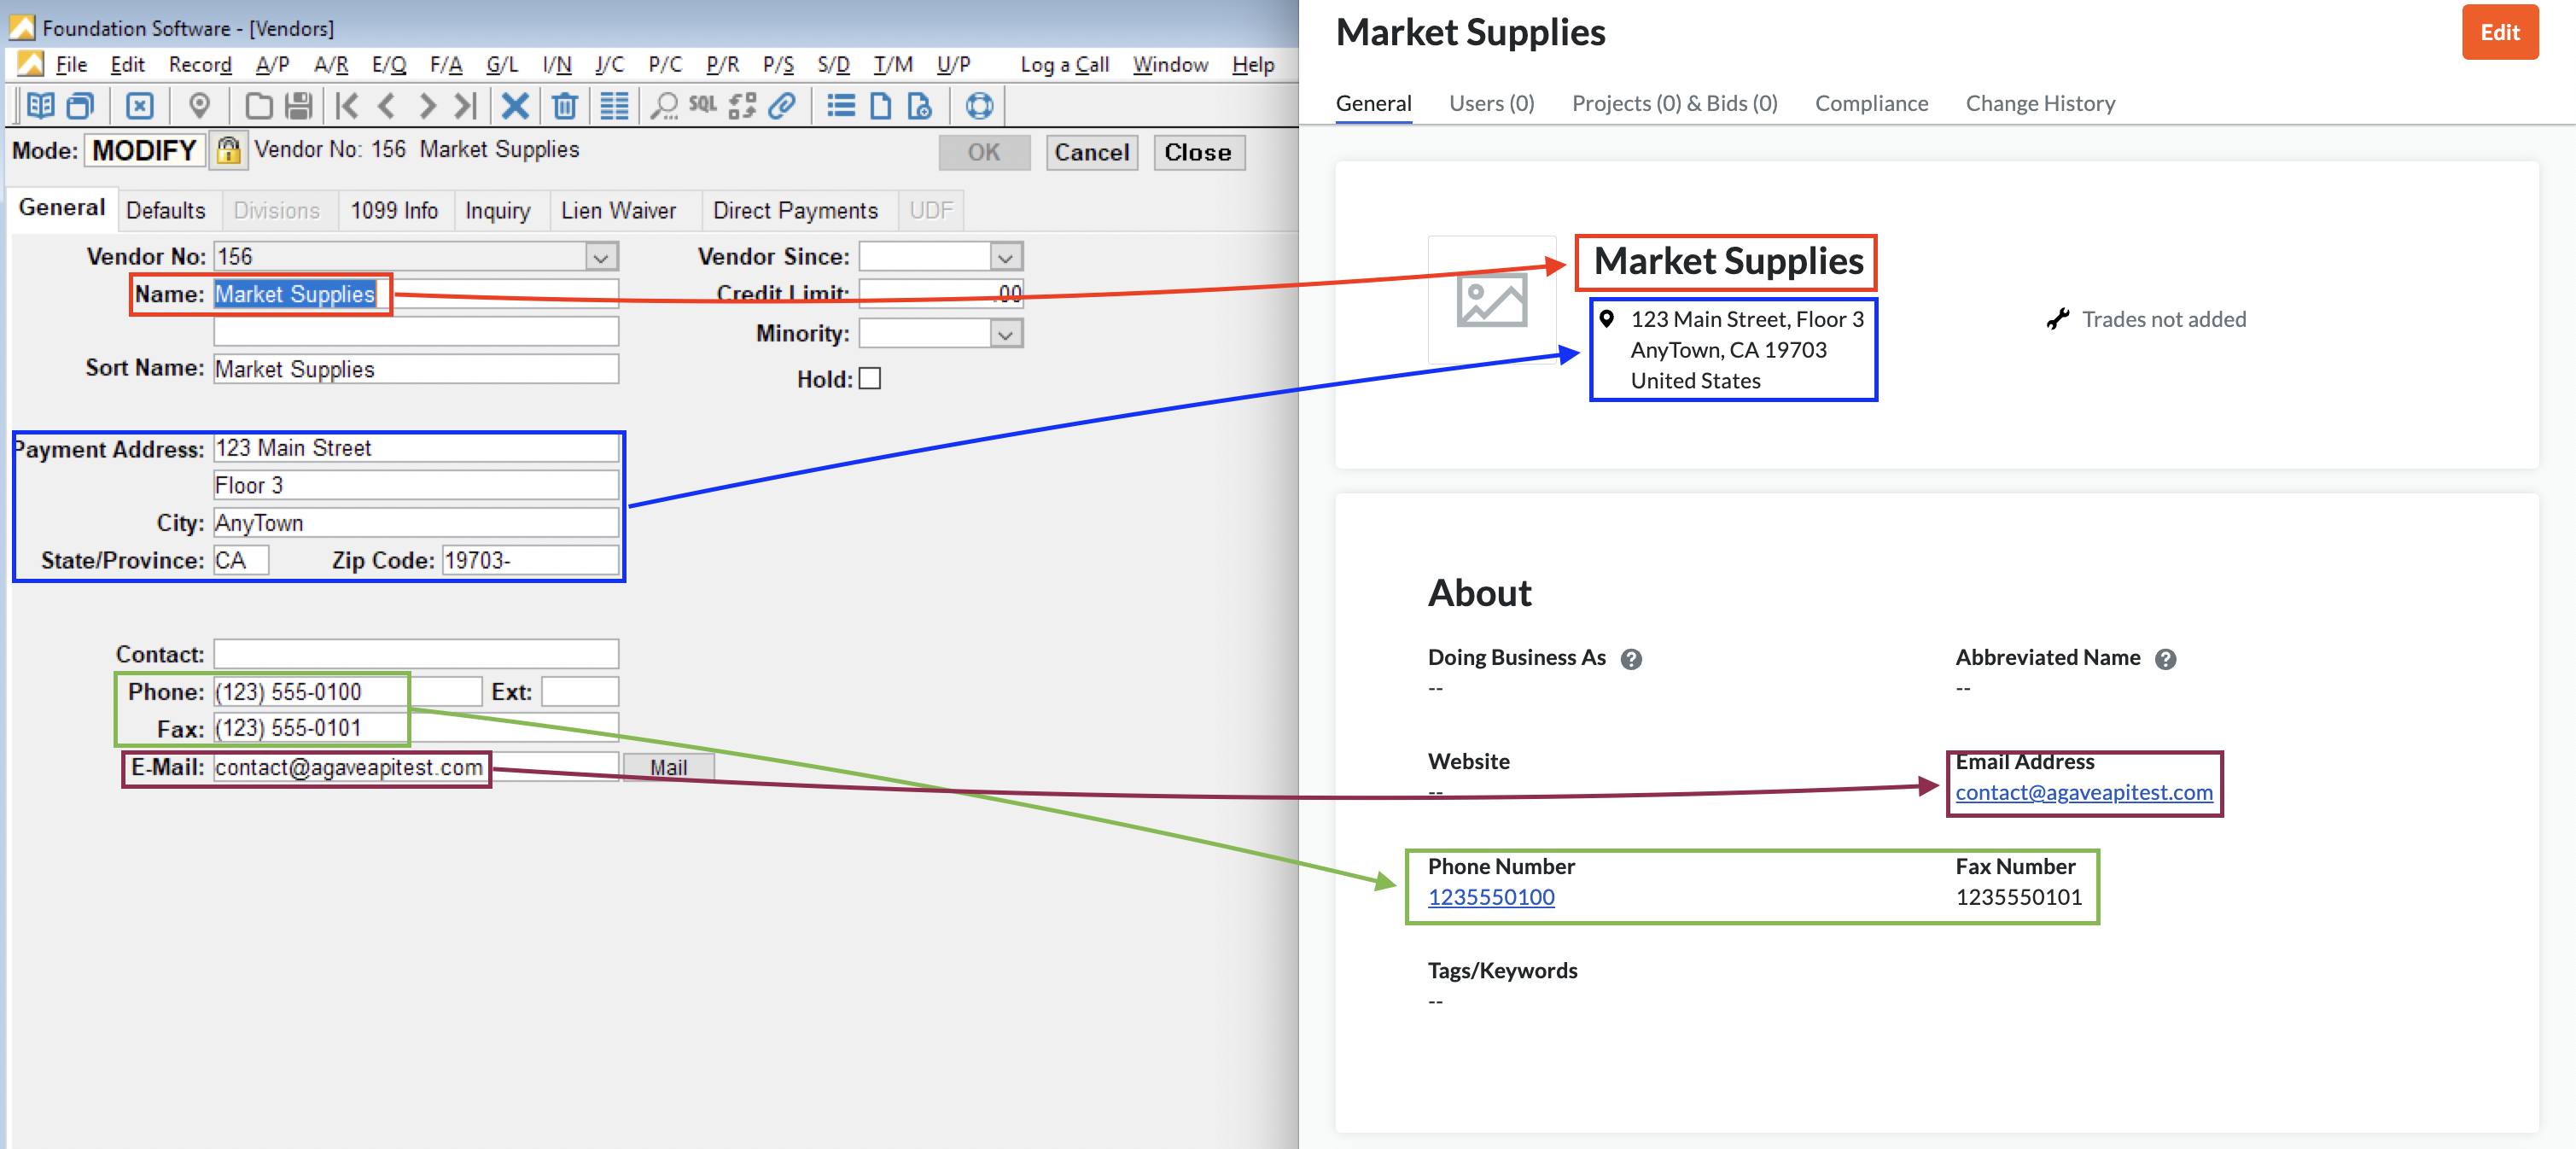Click the Mail button beside E-Mail
Screen dimensions: 2576x1149
pos(668,767)
